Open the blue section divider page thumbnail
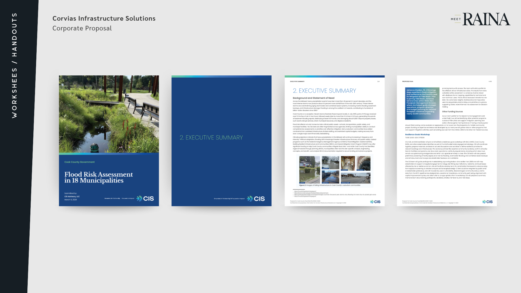Viewport: 521px width, 293px height. click(x=221, y=141)
